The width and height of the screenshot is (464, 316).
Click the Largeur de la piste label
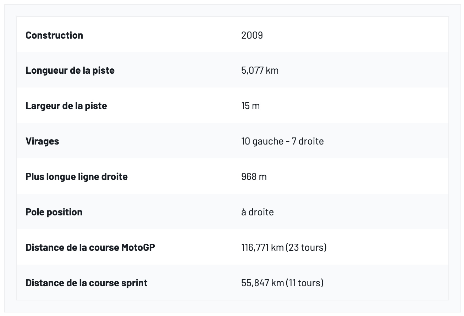pyautogui.click(x=66, y=106)
